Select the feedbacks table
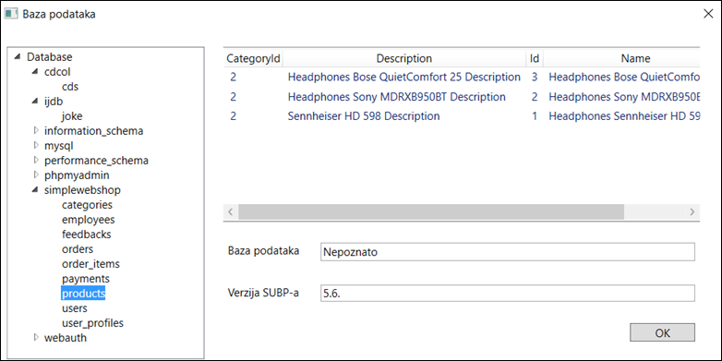The image size is (722, 361). (x=87, y=234)
